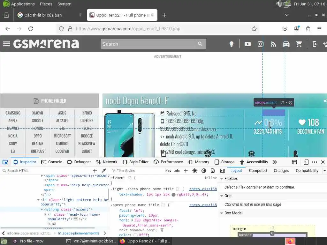This screenshot has height=245, width=327.
Task: Toggle print media simulation icon
Action: pos(212,171)
